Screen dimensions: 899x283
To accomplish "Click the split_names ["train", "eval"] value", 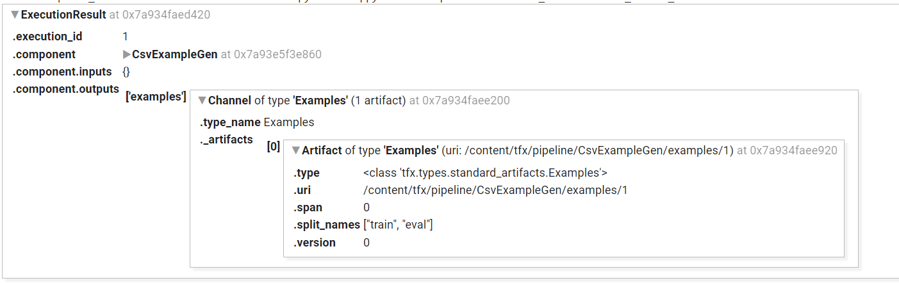I will point(398,225).
